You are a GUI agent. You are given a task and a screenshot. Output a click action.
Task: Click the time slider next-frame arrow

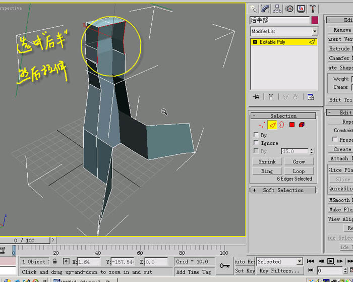[x=53, y=240]
